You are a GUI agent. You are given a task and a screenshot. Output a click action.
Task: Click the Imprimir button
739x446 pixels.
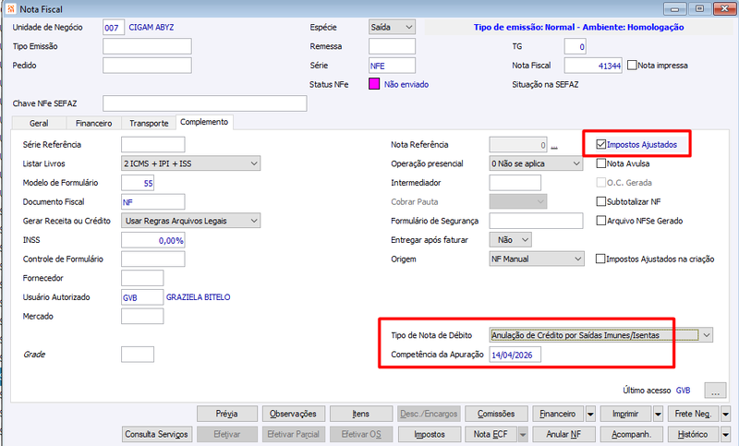625,414
